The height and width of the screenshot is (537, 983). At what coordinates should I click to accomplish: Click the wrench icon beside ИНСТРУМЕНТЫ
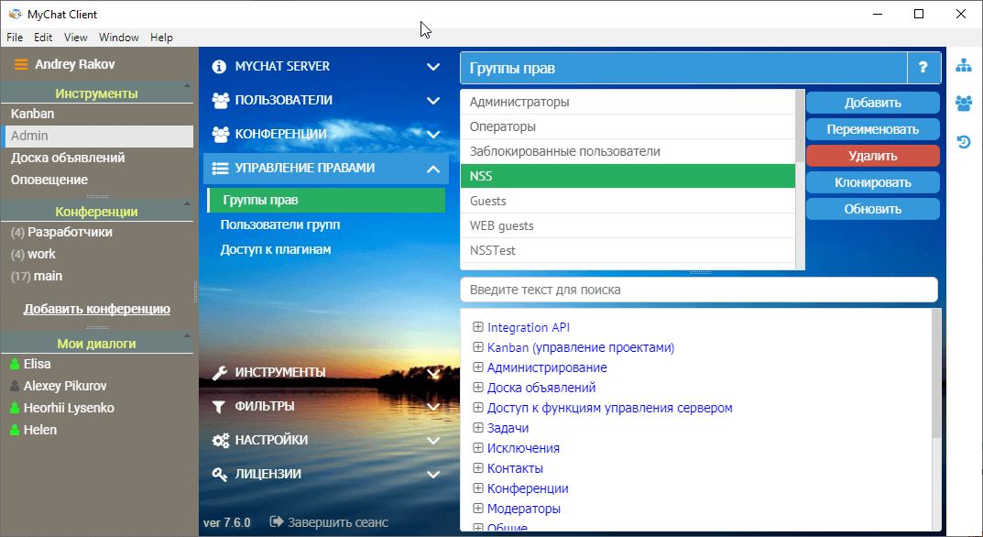pyautogui.click(x=220, y=373)
